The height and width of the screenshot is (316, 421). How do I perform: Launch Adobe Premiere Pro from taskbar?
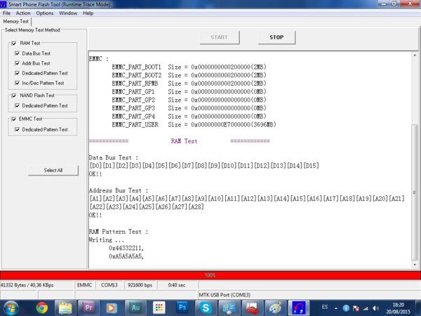click(88, 308)
